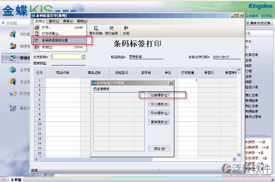Open the 操作 menu

coord(54,21)
